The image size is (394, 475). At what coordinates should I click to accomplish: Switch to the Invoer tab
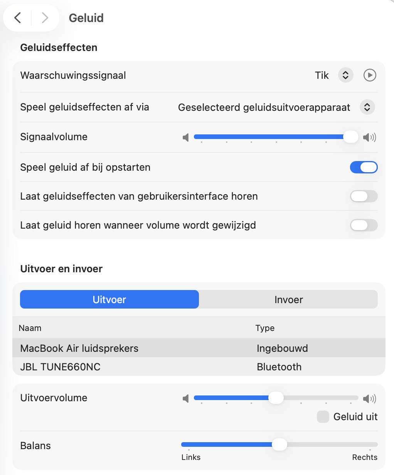pyautogui.click(x=288, y=299)
